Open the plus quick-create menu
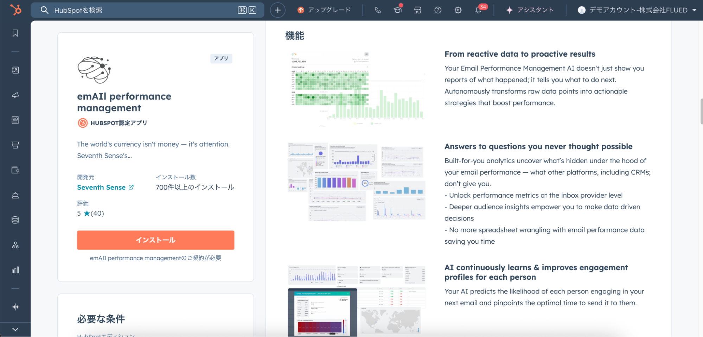The height and width of the screenshot is (337, 703). [x=277, y=10]
